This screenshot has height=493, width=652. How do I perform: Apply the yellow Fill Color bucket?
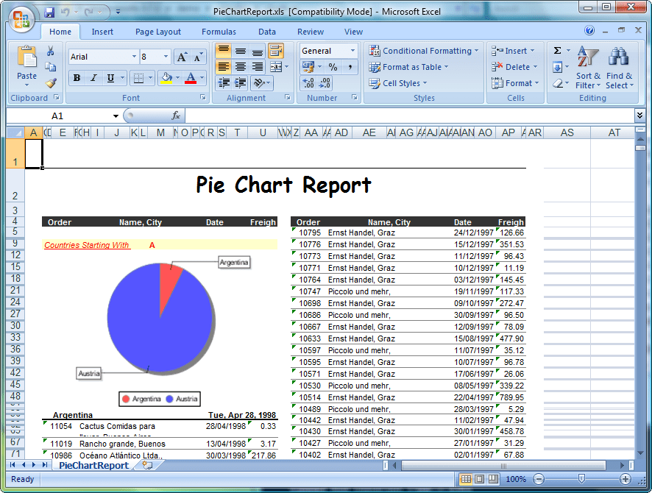[166, 78]
